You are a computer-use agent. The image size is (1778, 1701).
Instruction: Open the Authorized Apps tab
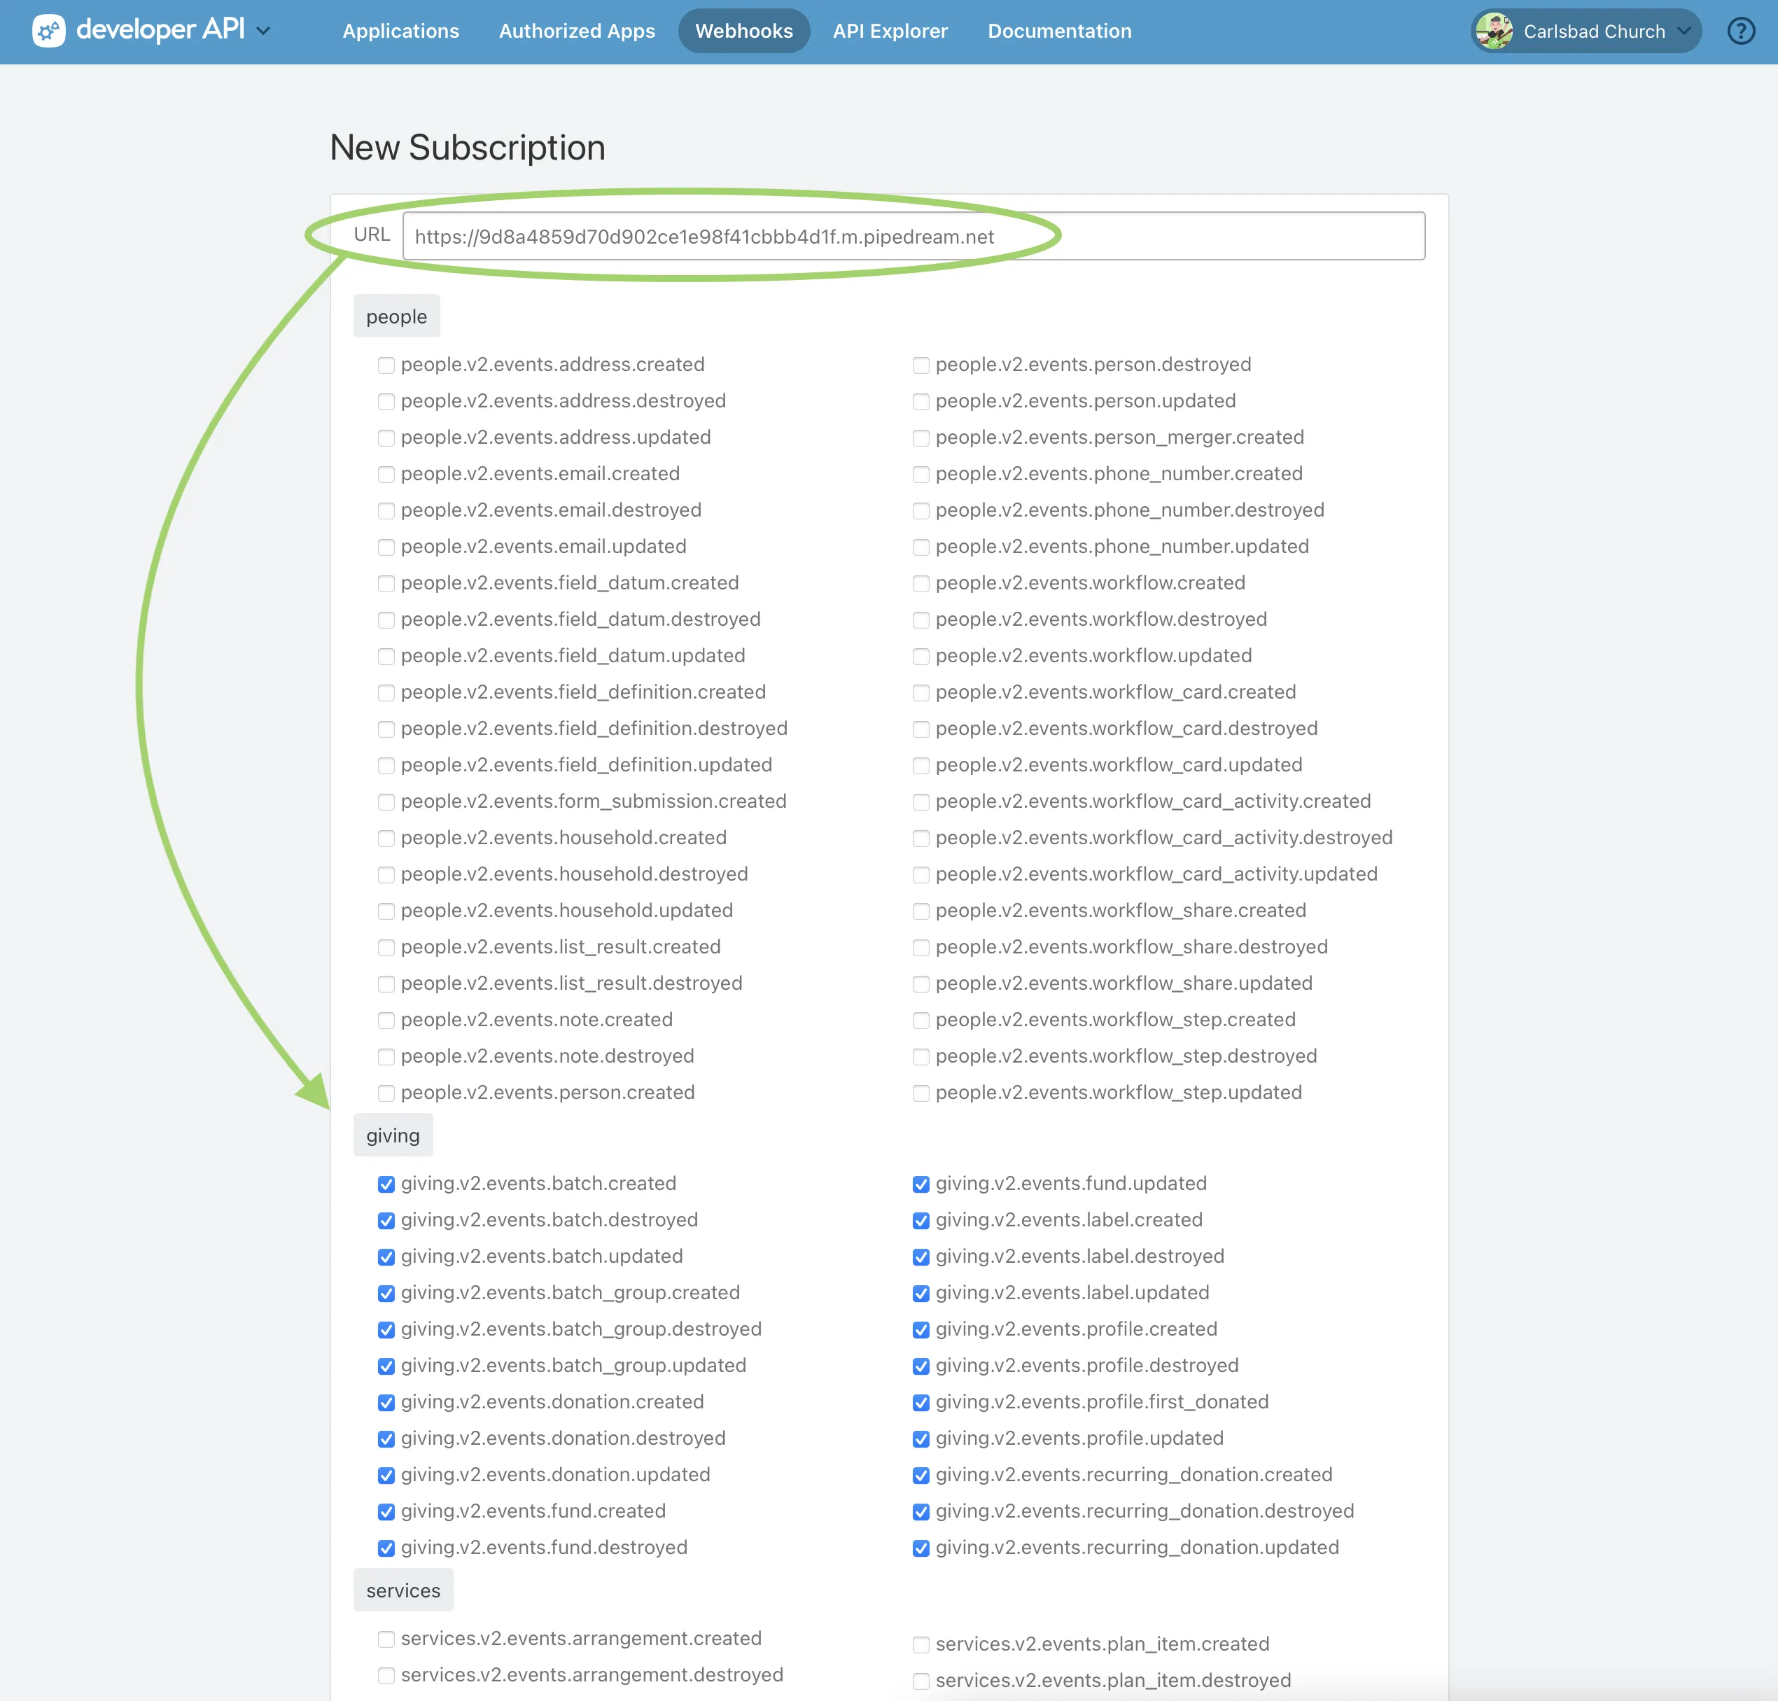coord(577,30)
